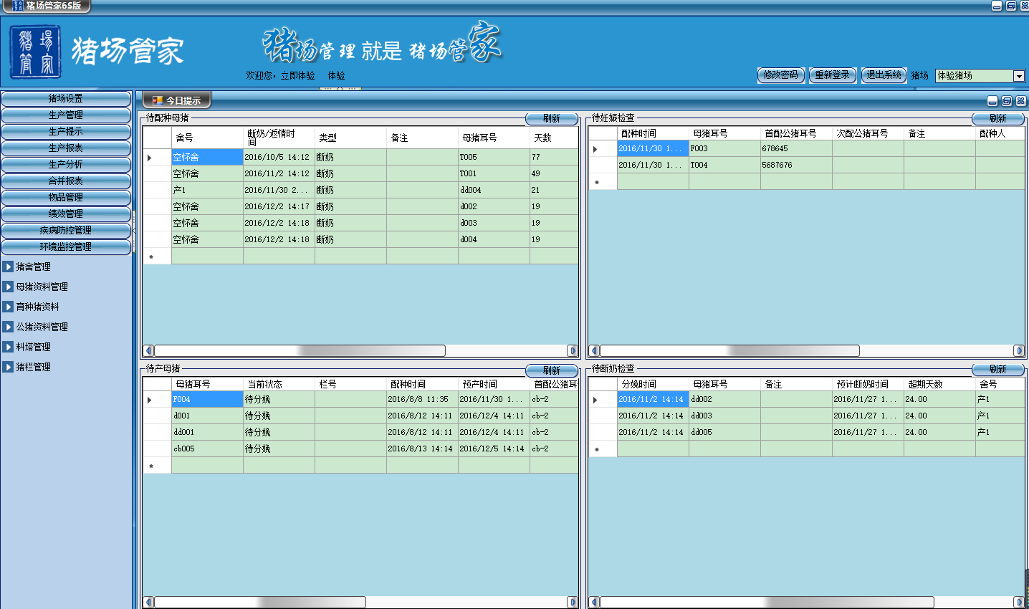Refresh the 待产母猪 list
The width and height of the screenshot is (1029, 609).
(552, 370)
